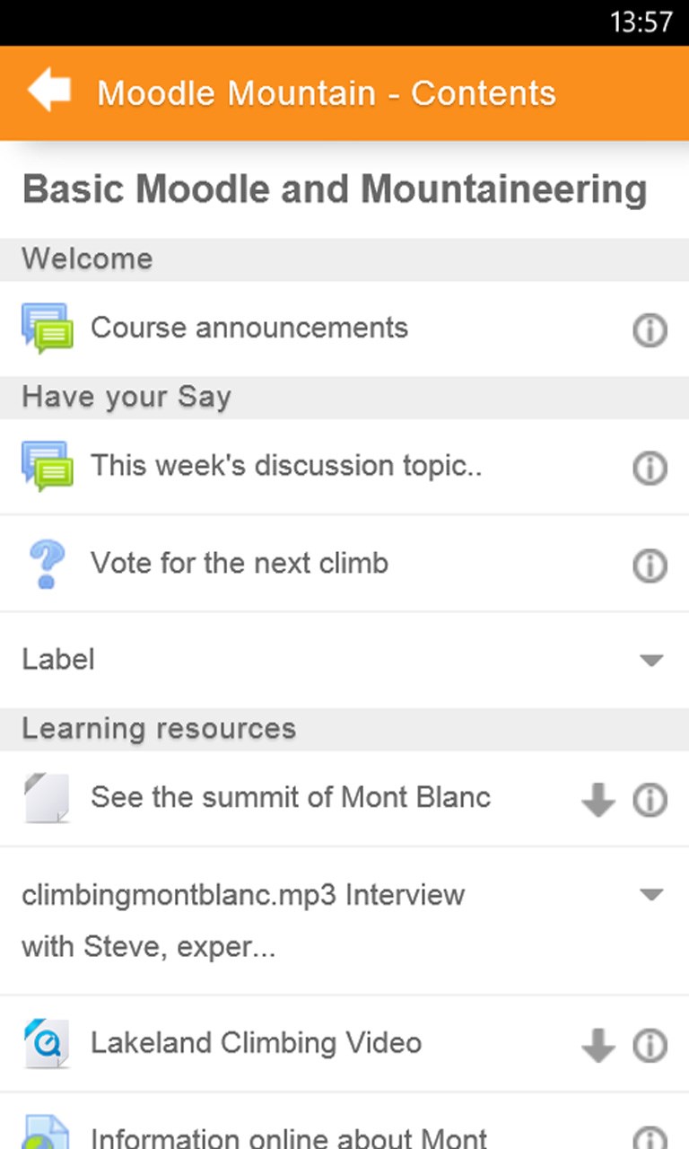
Task: Tap the Have your Say section header
Action: click(x=126, y=397)
